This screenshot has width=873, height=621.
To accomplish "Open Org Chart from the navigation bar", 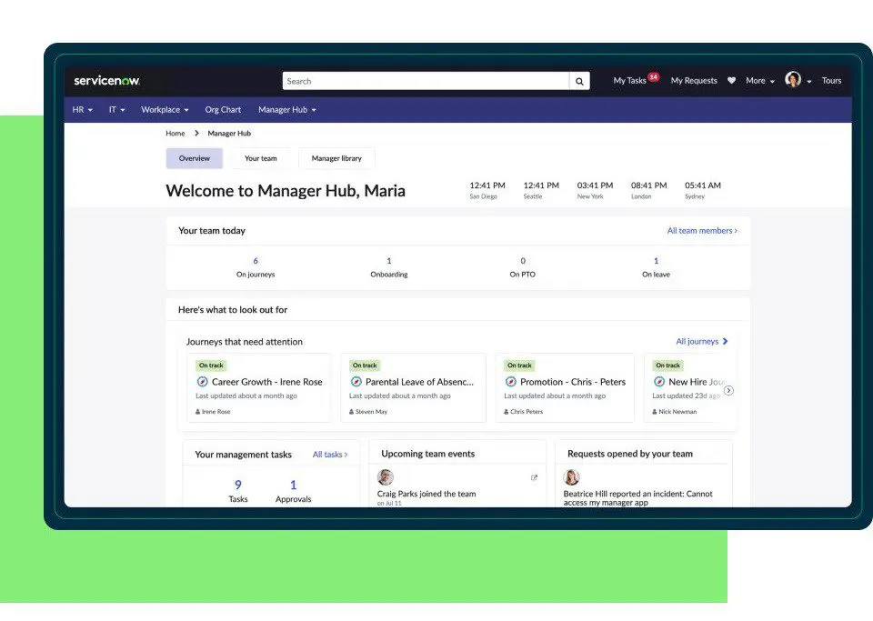I will point(223,110).
